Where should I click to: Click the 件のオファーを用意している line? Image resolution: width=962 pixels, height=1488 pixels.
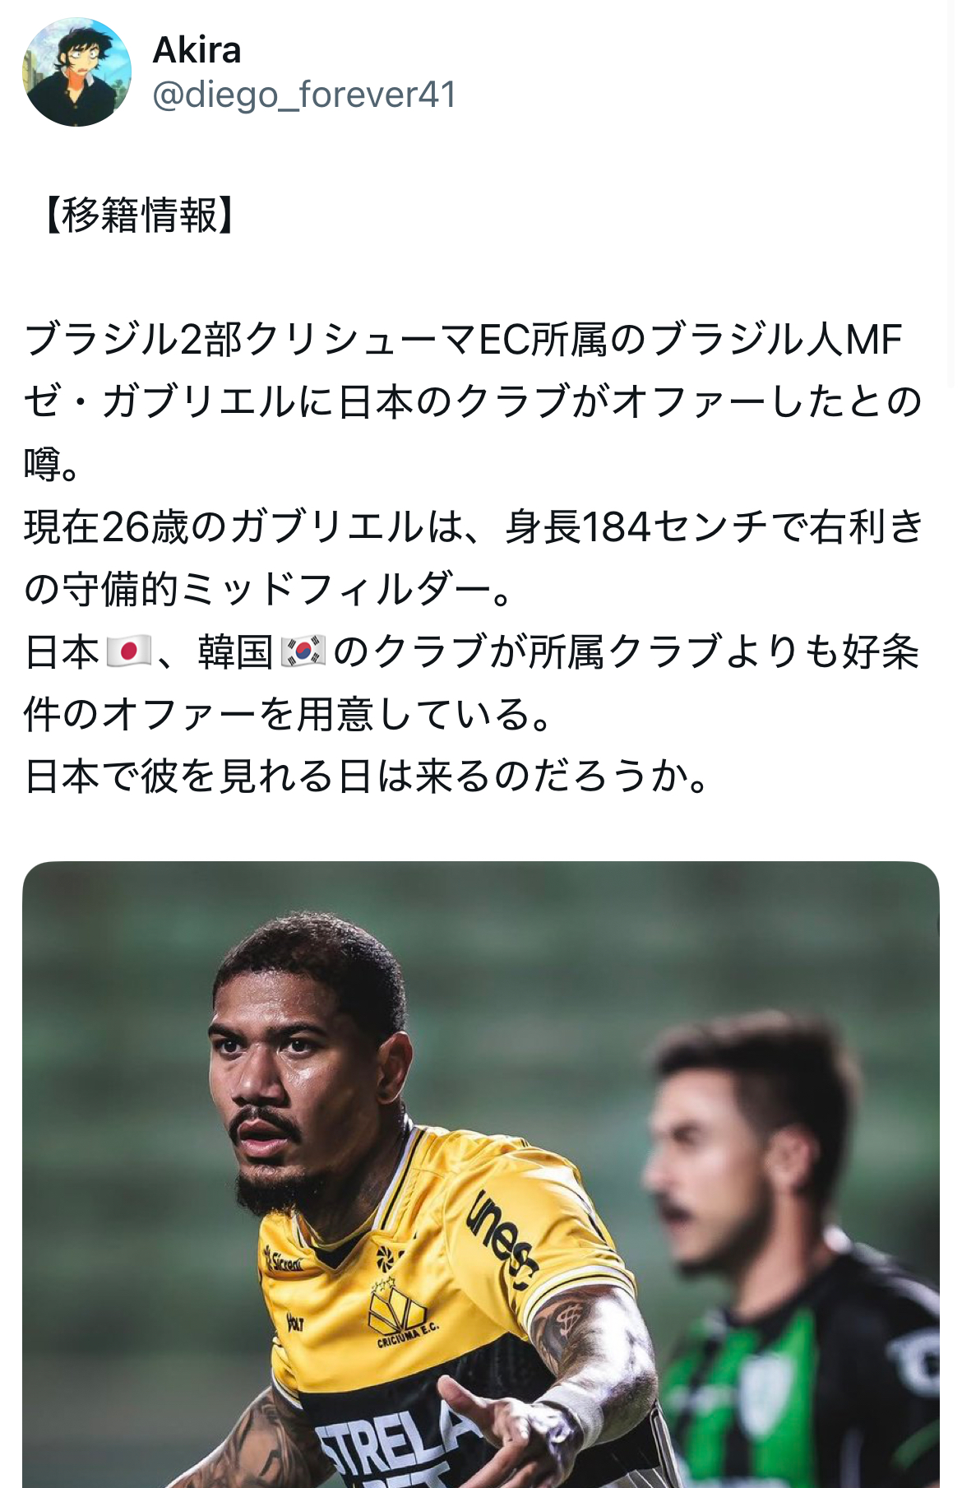click(x=288, y=714)
